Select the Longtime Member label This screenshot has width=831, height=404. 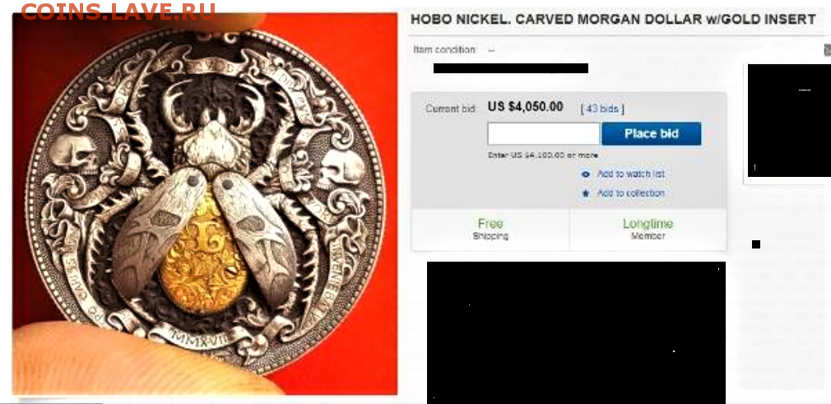coord(648,229)
